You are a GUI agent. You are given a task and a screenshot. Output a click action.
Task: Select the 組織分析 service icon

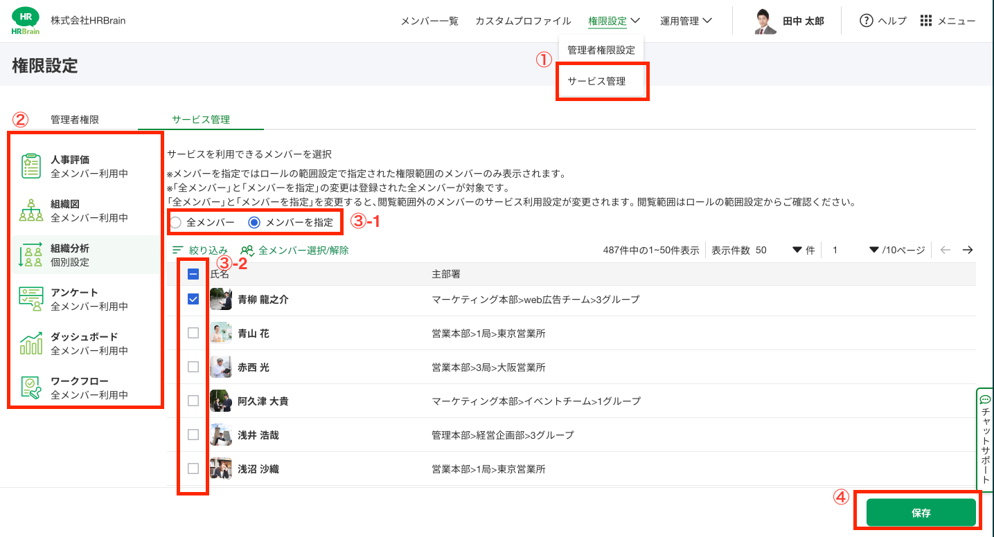(31, 255)
